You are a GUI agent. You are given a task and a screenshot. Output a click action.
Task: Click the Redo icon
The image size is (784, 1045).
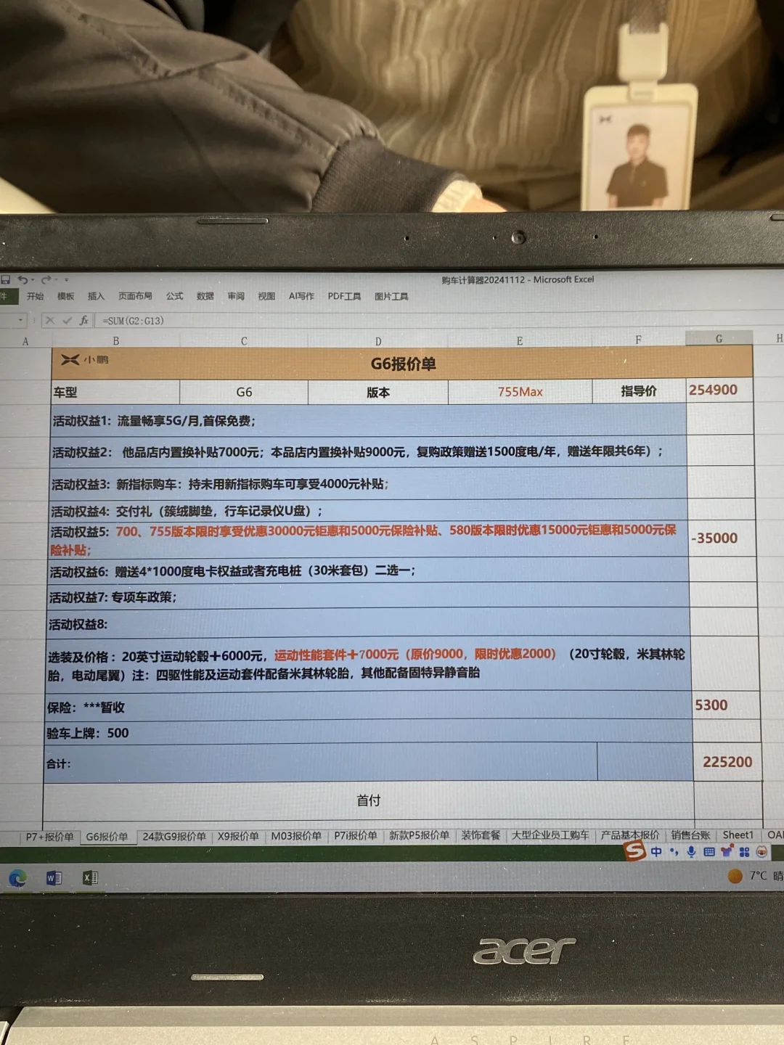coord(46,279)
